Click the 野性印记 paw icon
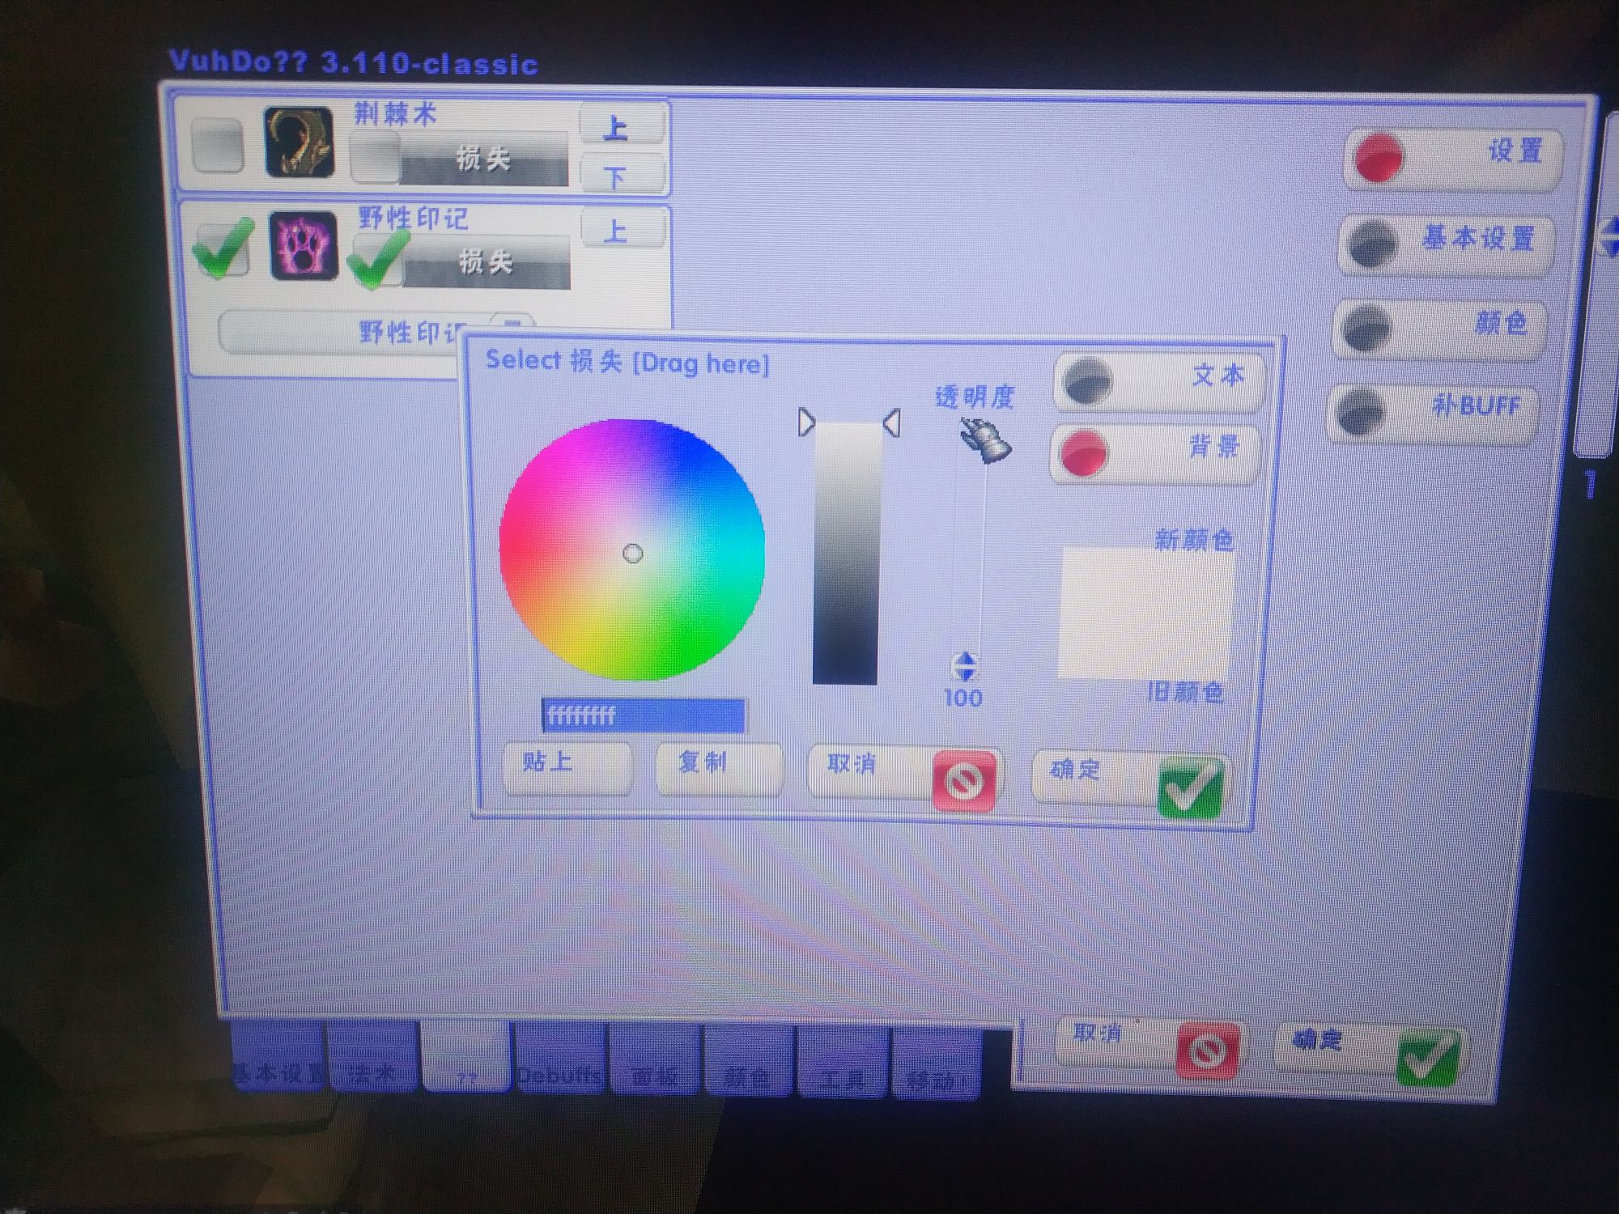The height and width of the screenshot is (1214, 1619). coord(304,246)
